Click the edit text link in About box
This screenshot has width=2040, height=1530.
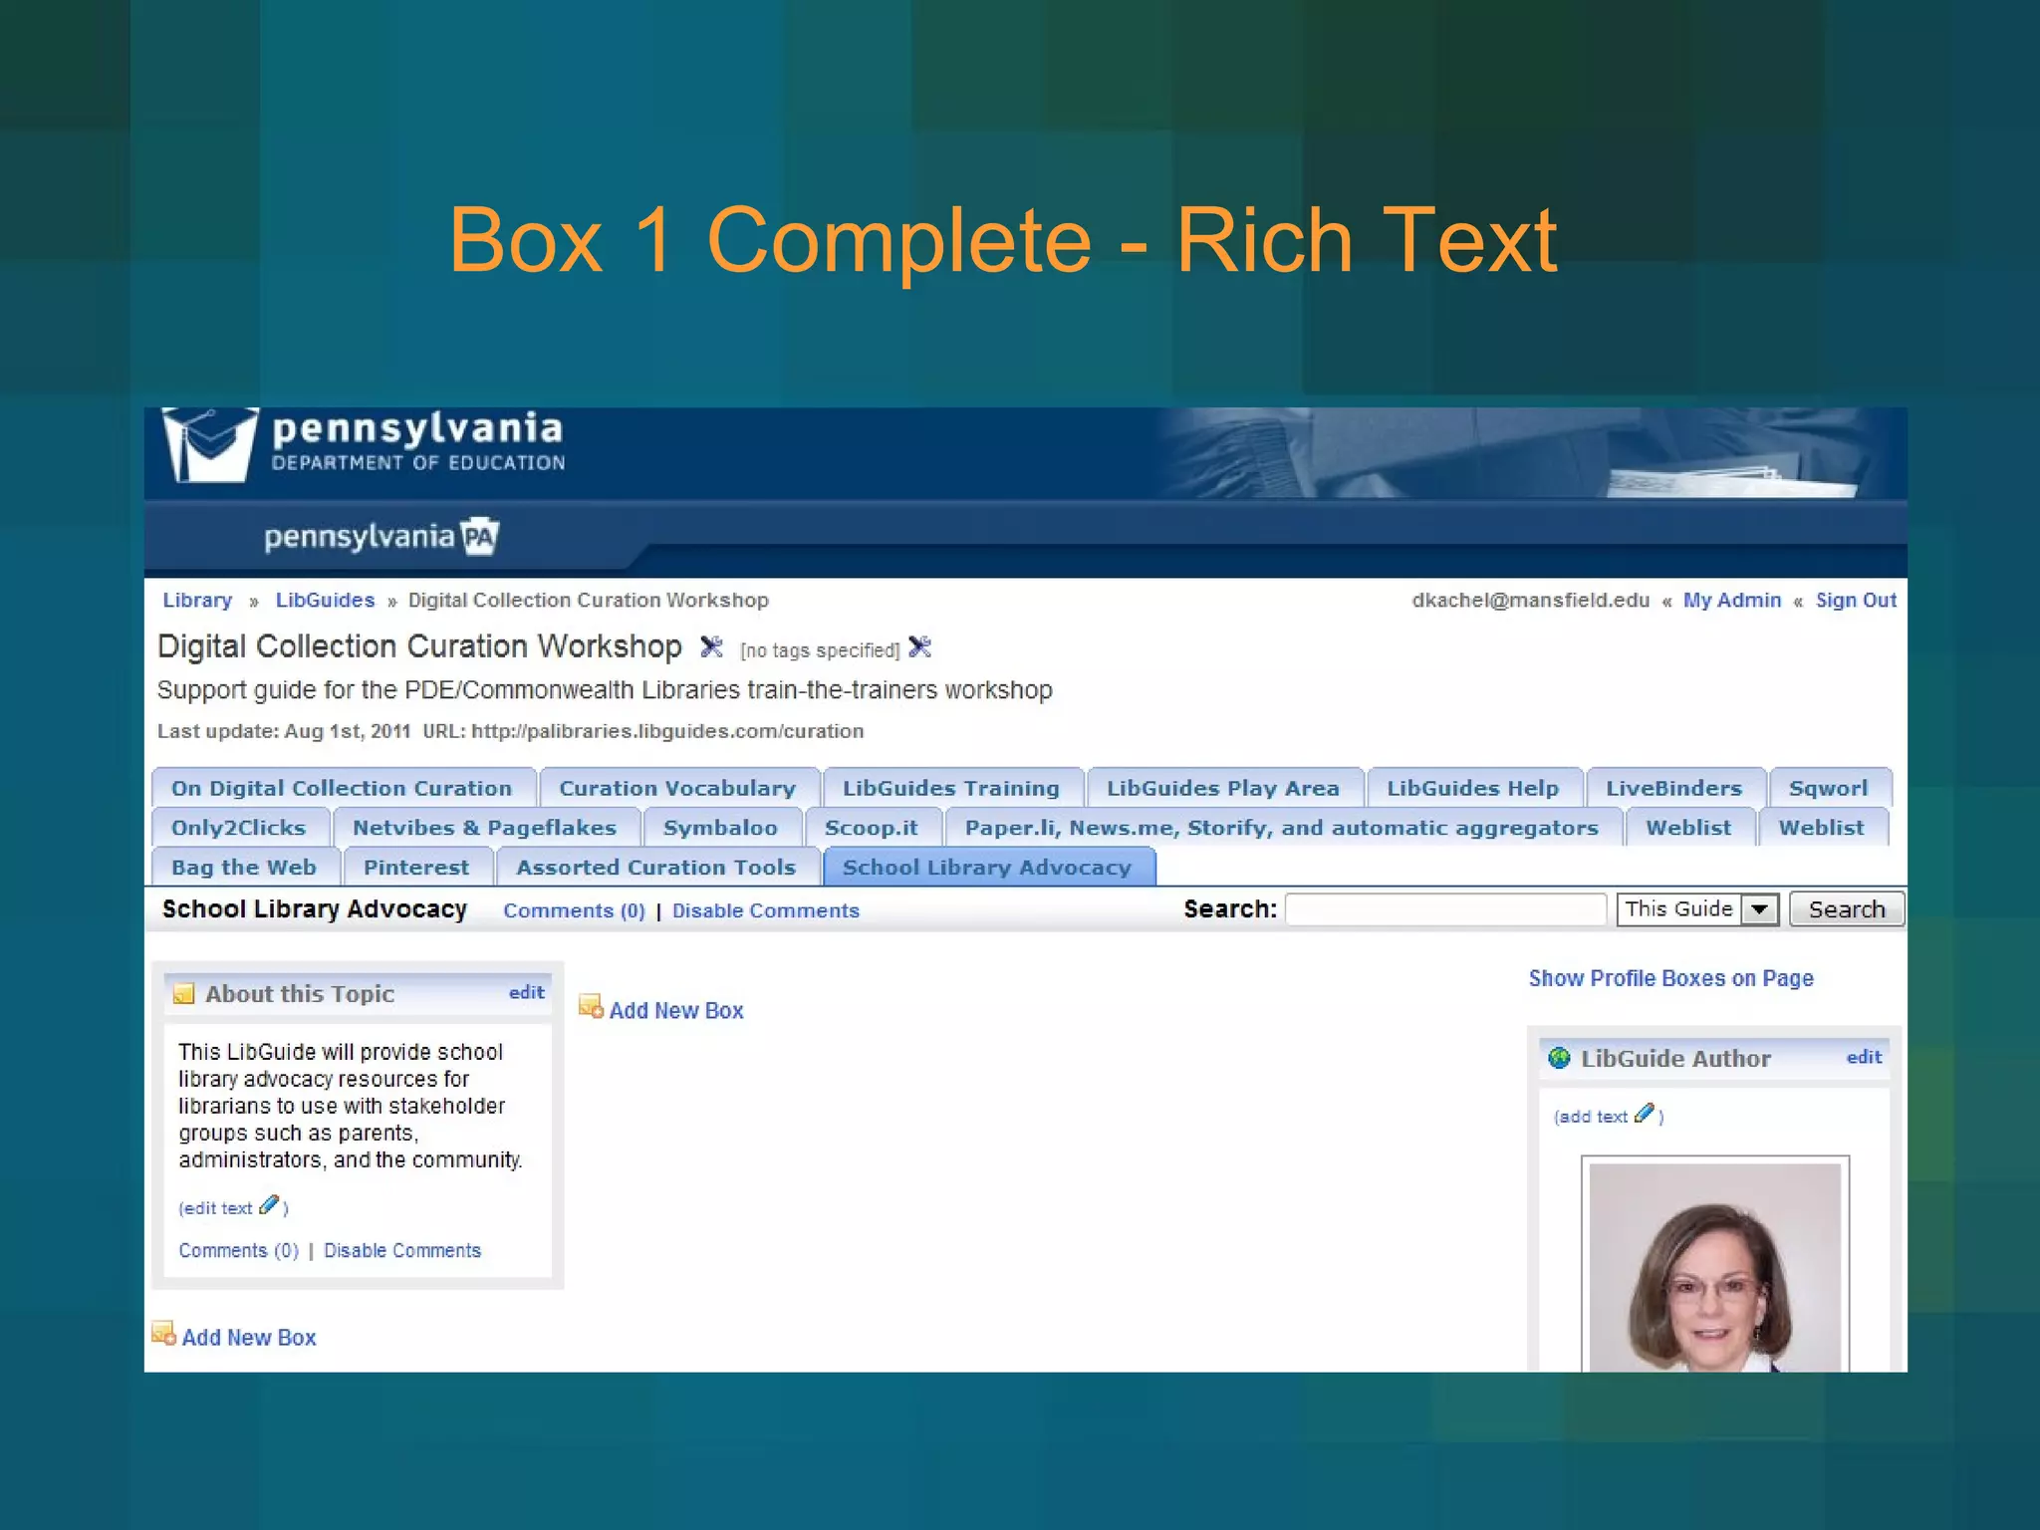pos(216,1208)
